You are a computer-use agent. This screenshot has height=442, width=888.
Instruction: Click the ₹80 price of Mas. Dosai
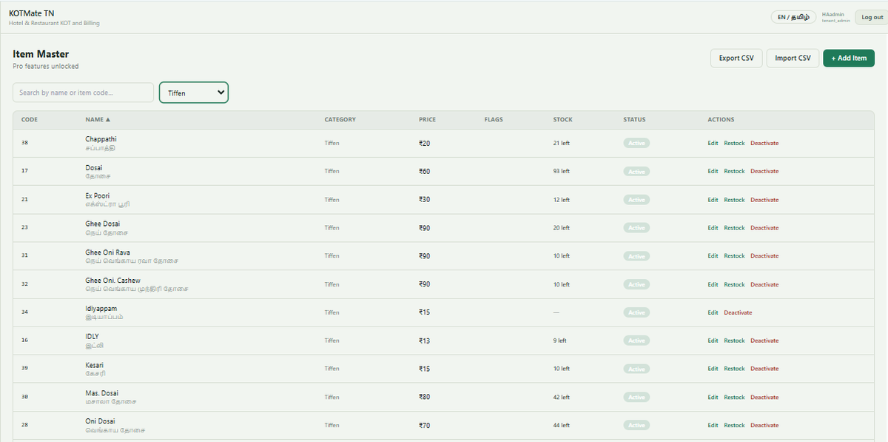424,398
